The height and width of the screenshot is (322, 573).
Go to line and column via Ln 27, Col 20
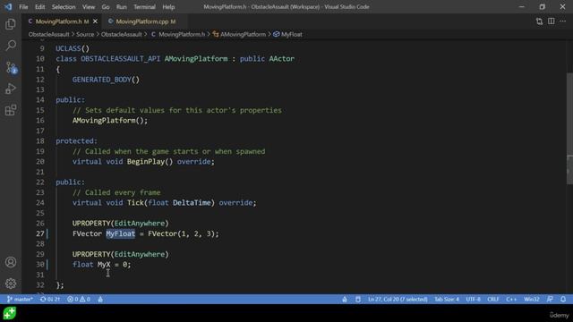[398, 300]
